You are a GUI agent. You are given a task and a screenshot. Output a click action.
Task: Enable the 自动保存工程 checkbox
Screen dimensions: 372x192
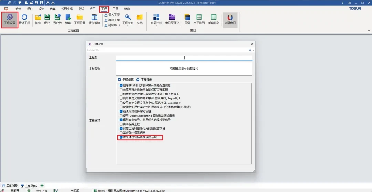point(121,124)
